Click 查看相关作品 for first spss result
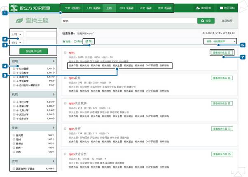This screenshot has width=248, height=177. tap(222, 53)
